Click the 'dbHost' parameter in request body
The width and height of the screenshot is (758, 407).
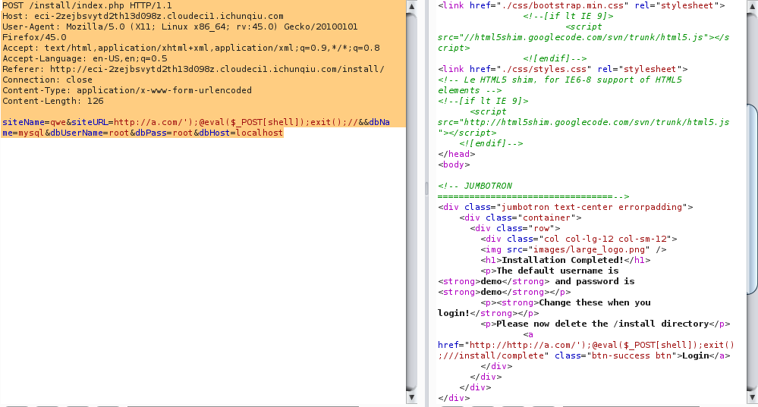point(215,133)
